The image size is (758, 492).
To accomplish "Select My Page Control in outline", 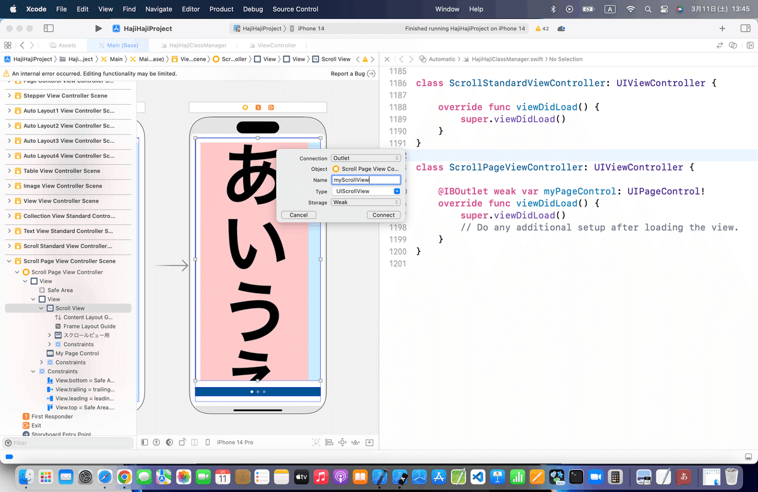I will [77, 354].
